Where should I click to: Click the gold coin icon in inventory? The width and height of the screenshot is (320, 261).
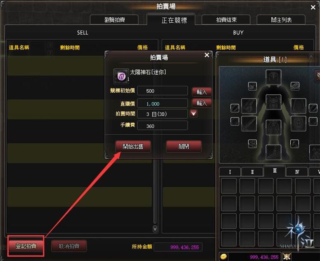click(x=223, y=257)
